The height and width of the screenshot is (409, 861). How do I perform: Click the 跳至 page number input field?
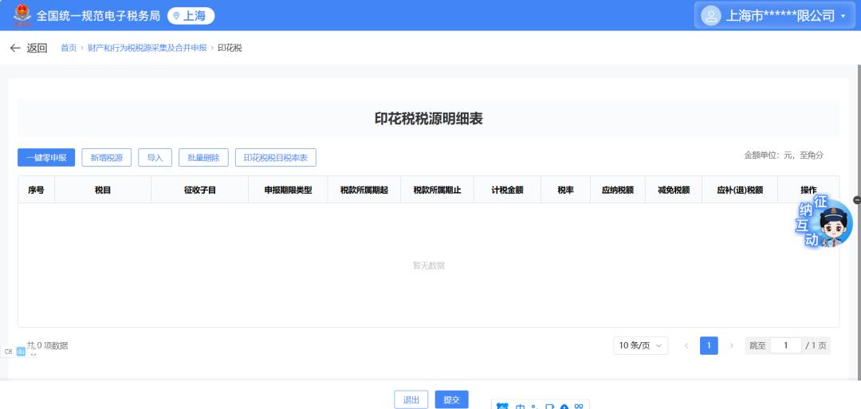785,345
